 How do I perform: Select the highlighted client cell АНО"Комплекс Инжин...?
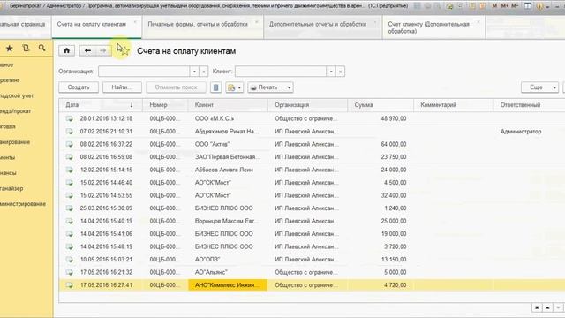(x=228, y=285)
